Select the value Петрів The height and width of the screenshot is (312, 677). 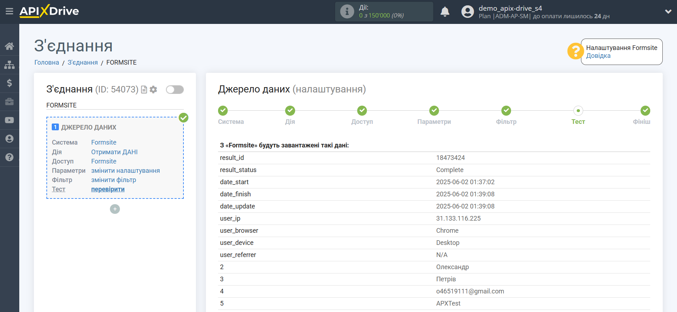click(x=446, y=279)
